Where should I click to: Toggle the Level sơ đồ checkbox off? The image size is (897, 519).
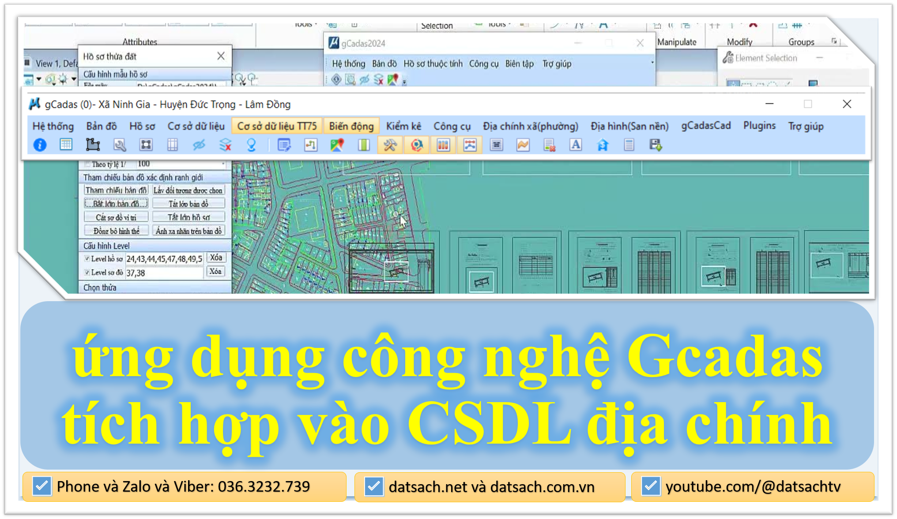pyautogui.click(x=87, y=273)
